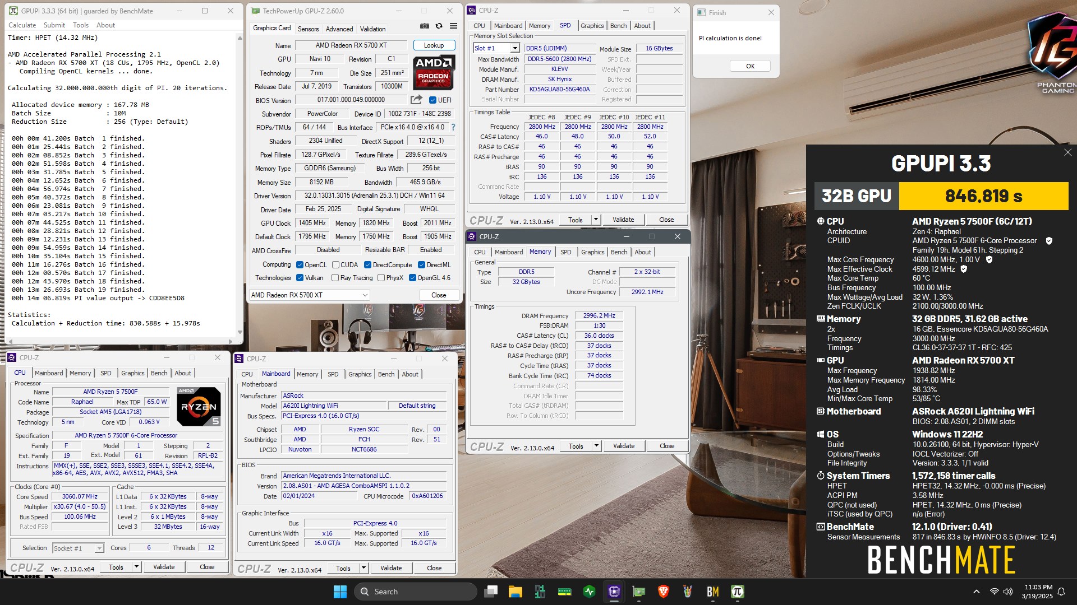Toggle the DirectCompute checkbox
The image size is (1077, 605).
[368, 265]
